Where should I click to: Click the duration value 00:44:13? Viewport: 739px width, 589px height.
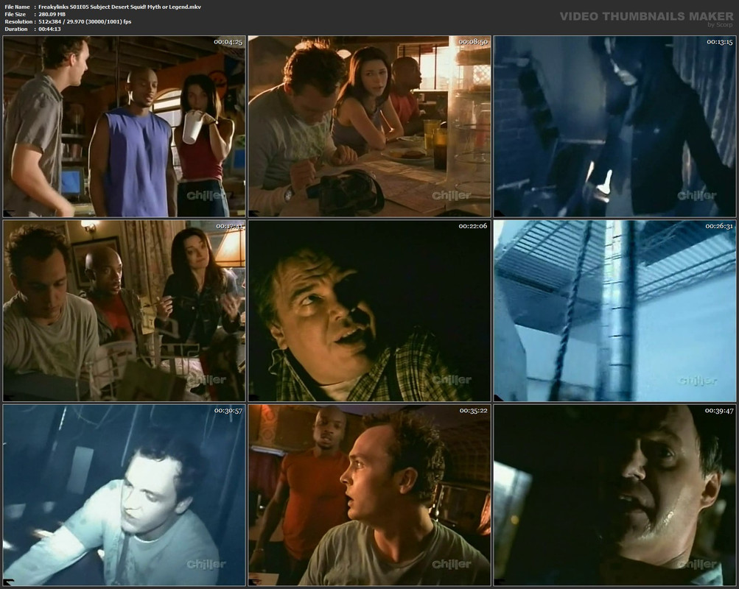49,29
